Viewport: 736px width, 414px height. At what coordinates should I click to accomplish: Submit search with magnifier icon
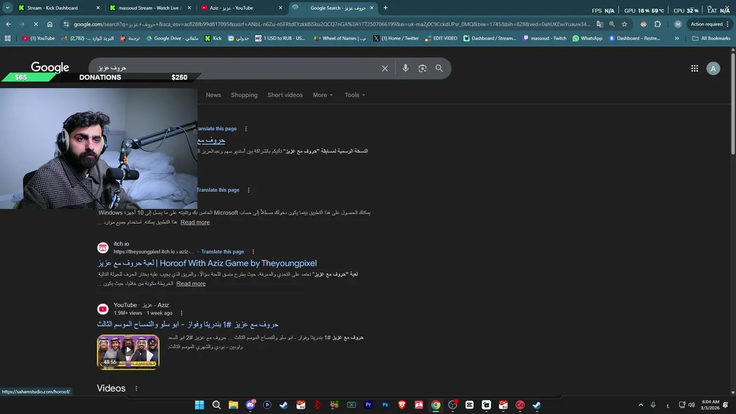click(439, 68)
